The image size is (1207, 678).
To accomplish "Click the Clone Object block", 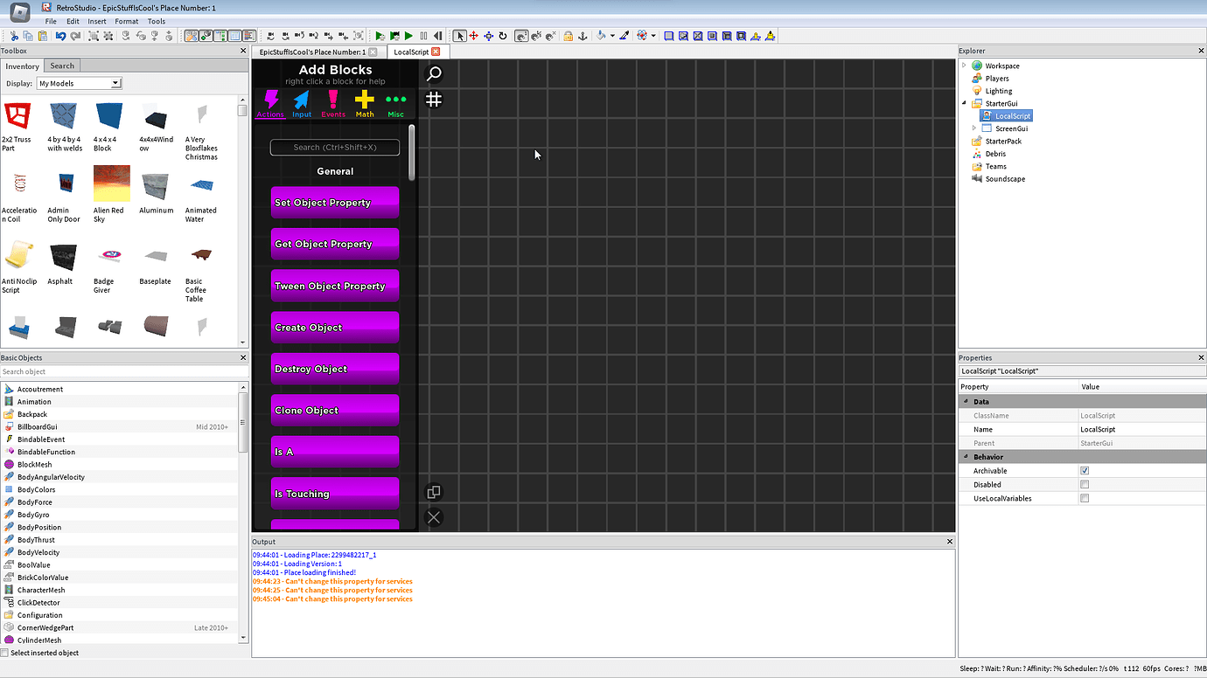I will (x=334, y=410).
